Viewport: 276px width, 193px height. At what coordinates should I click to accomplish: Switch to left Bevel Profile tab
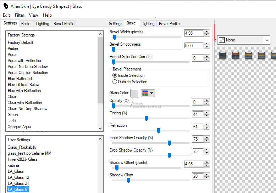(64, 24)
